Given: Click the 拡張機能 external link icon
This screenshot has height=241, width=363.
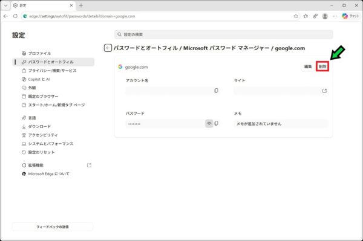Looking at the screenshot, I should pos(89,165).
